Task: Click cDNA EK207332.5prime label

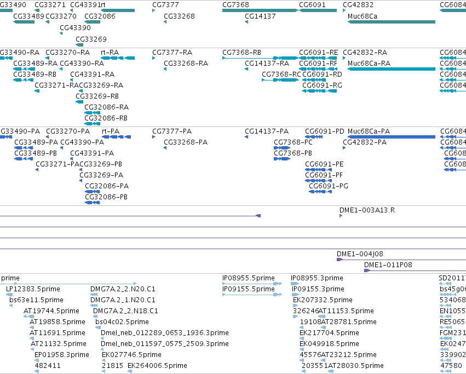Action: click(x=323, y=300)
